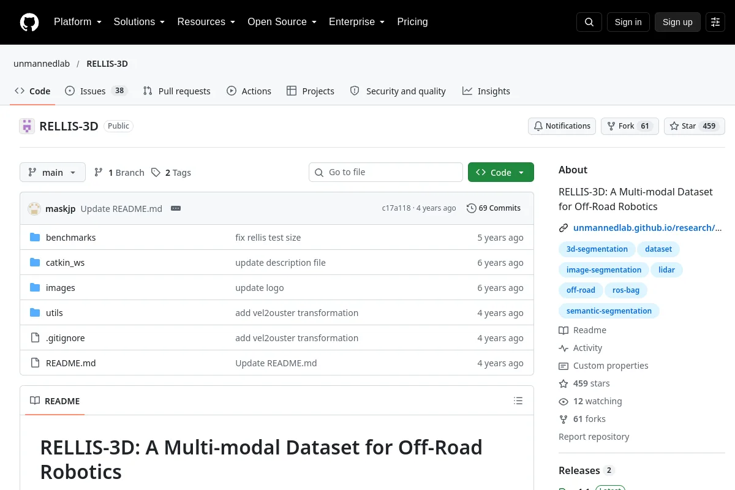735x490 pixels.
Task: Click the star icon beside 459 stars
Action: coord(563,383)
